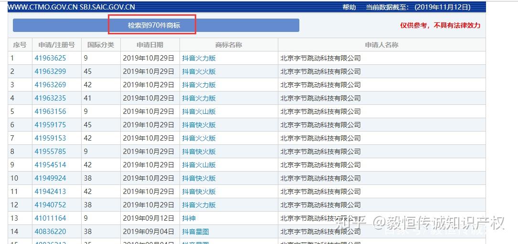Image resolution: width=518 pixels, height=244 pixels.
Task: Open registration number 41011164
Action: tap(50, 218)
